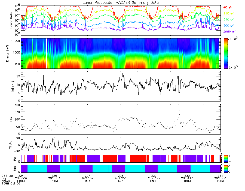Select the blue '800 eV' legend label
245x191 pixels.
229,26
